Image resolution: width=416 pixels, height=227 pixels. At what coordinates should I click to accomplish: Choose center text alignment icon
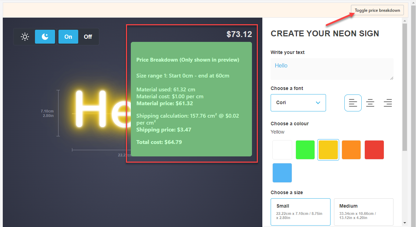(x=370, y=103)
